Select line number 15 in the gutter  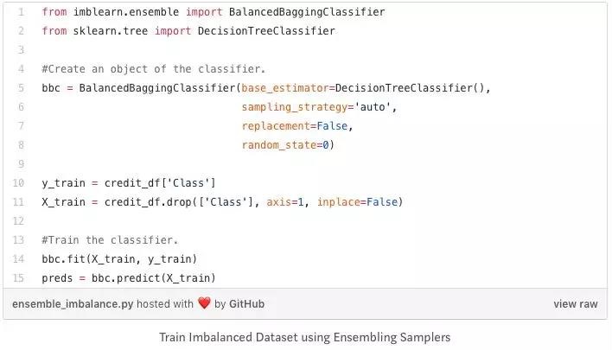click(18, 278)
